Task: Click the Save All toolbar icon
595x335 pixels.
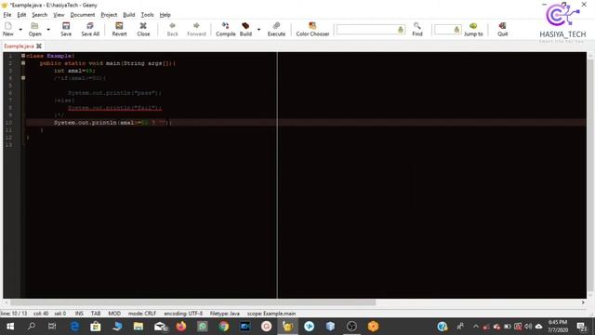Action: [90, 29]
